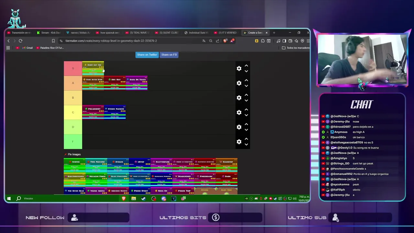Switch to Individual Stats tab
Viewport: 414px width, 233px height.
[196, 33]
